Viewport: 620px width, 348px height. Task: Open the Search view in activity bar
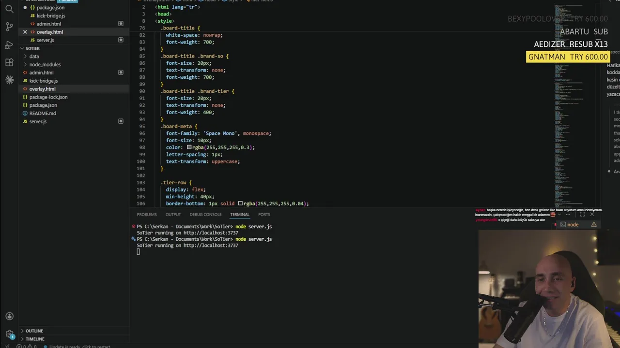[9, 9]
